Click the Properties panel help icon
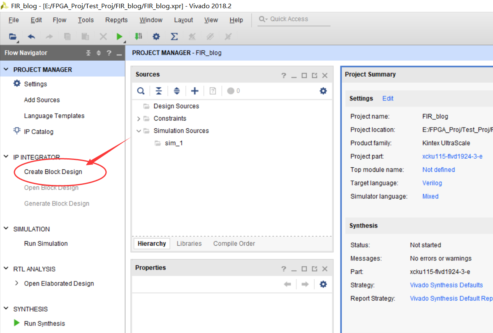This screenshot has height=333, width=493. [x=284, y=269]
